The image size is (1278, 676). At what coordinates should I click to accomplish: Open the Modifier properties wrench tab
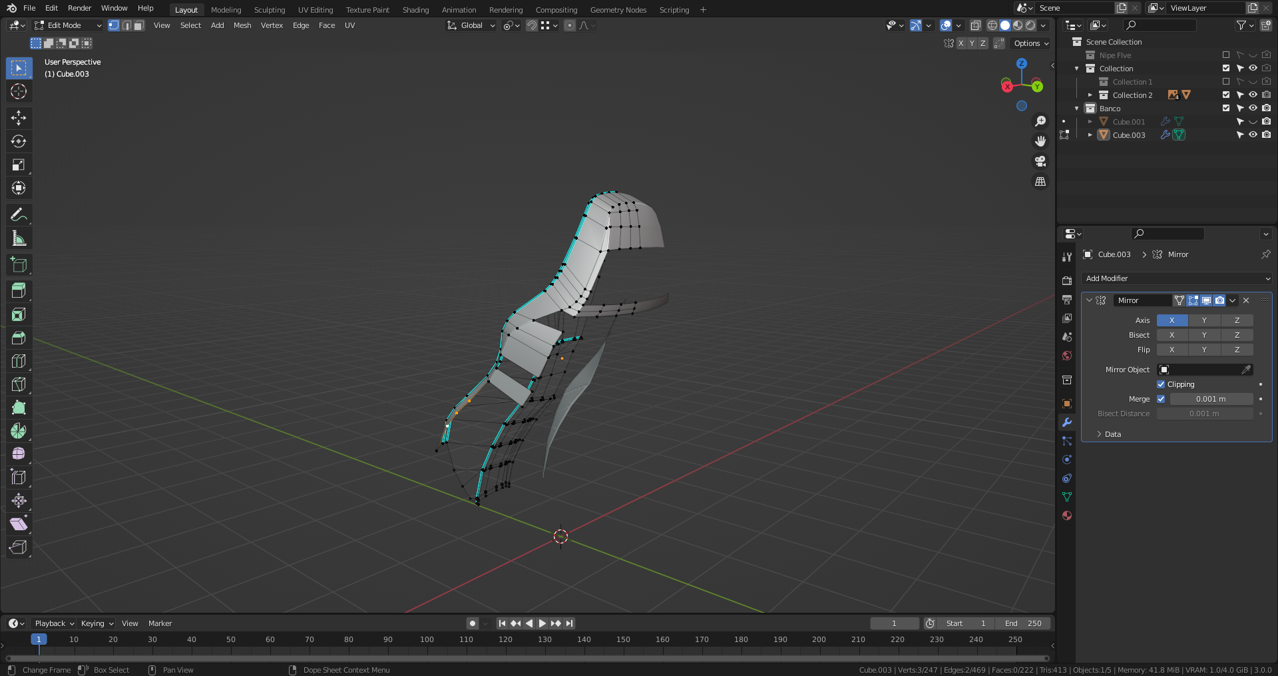[x=1067, y=422]
